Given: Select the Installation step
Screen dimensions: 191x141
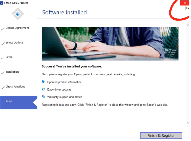Looking at the screenshot, I should point(12,72).
